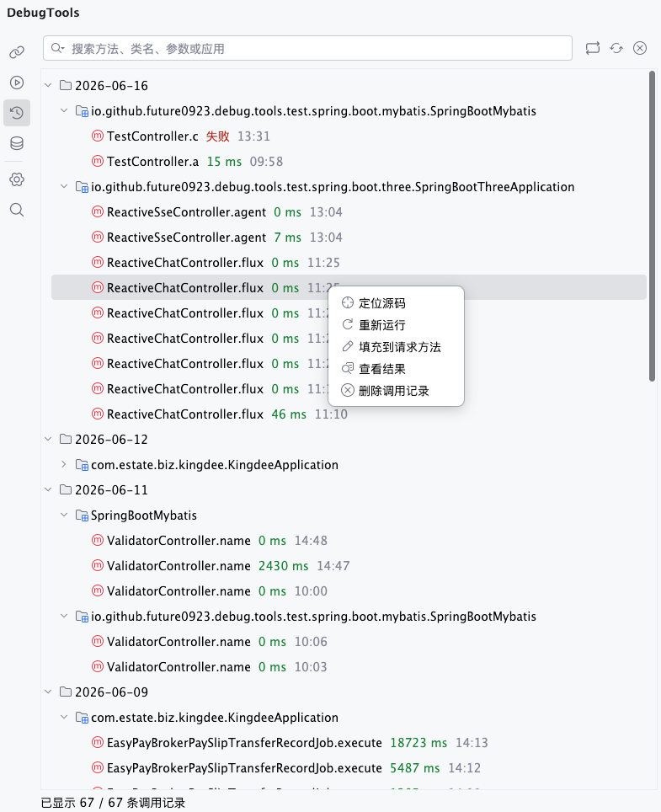Click module icon of KingdeeApplication under 2026-06-12

pos(82,465)
